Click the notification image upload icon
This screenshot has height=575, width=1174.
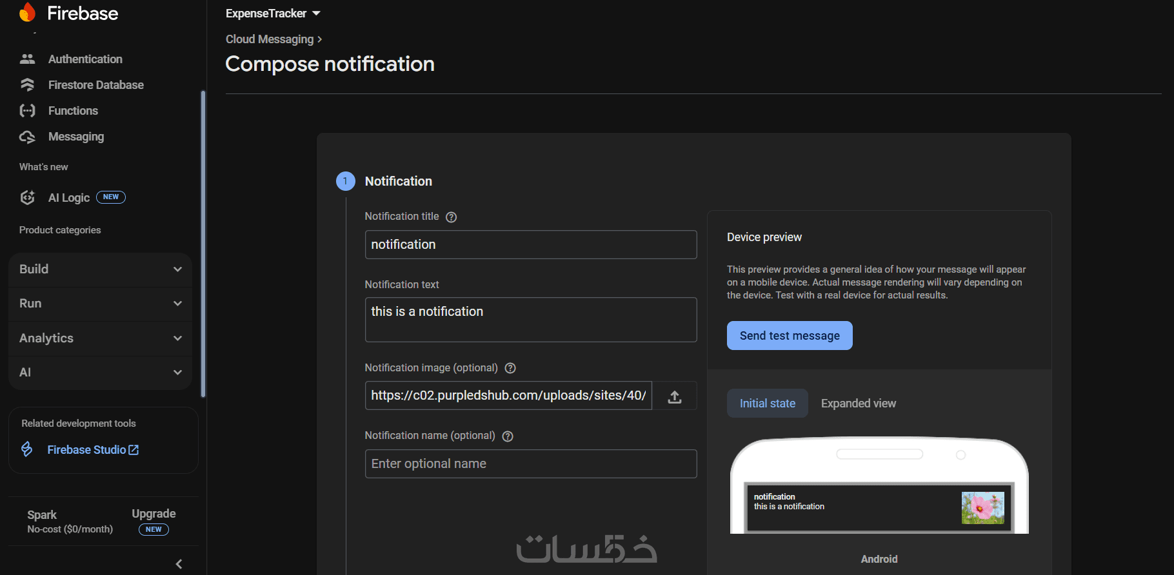coord(674,396)
